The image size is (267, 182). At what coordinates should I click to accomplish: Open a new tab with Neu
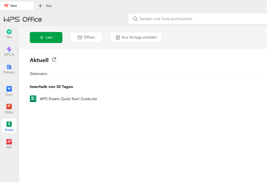coord(46,6)
